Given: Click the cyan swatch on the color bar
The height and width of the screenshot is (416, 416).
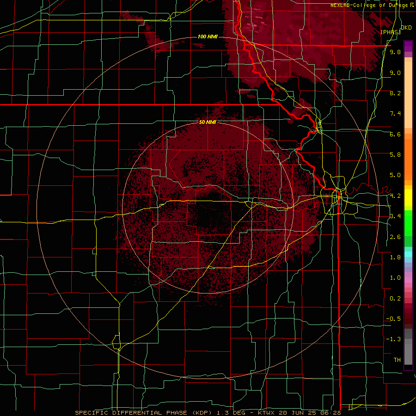Looking at the screenshot, I should point(408,254).
